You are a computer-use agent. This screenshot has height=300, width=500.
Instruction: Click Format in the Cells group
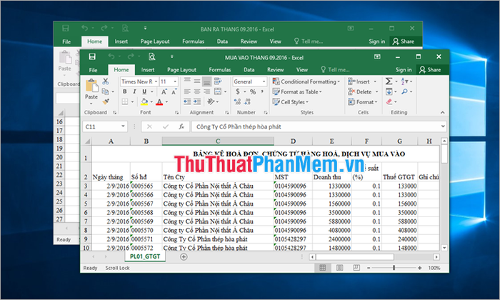(x=363, y=102)
